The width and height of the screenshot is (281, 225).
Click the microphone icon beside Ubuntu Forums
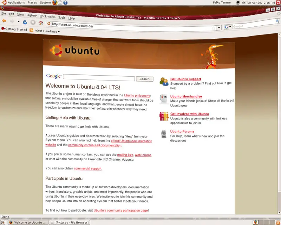pos(163,134)
